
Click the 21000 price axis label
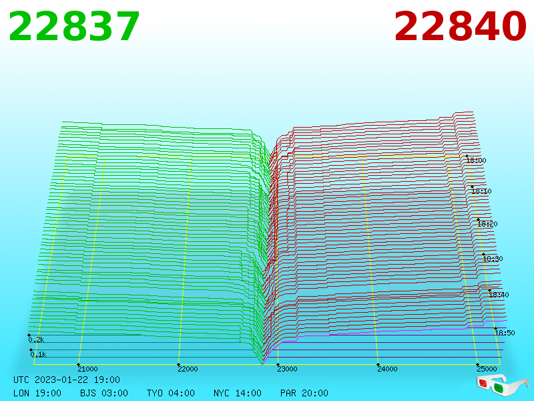click(x=87, y=369)
